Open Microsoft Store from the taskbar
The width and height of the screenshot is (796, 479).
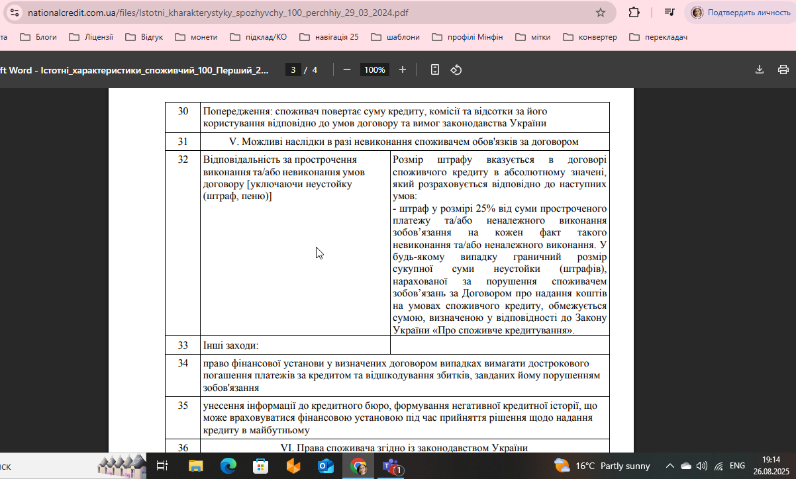pos(260,466)
